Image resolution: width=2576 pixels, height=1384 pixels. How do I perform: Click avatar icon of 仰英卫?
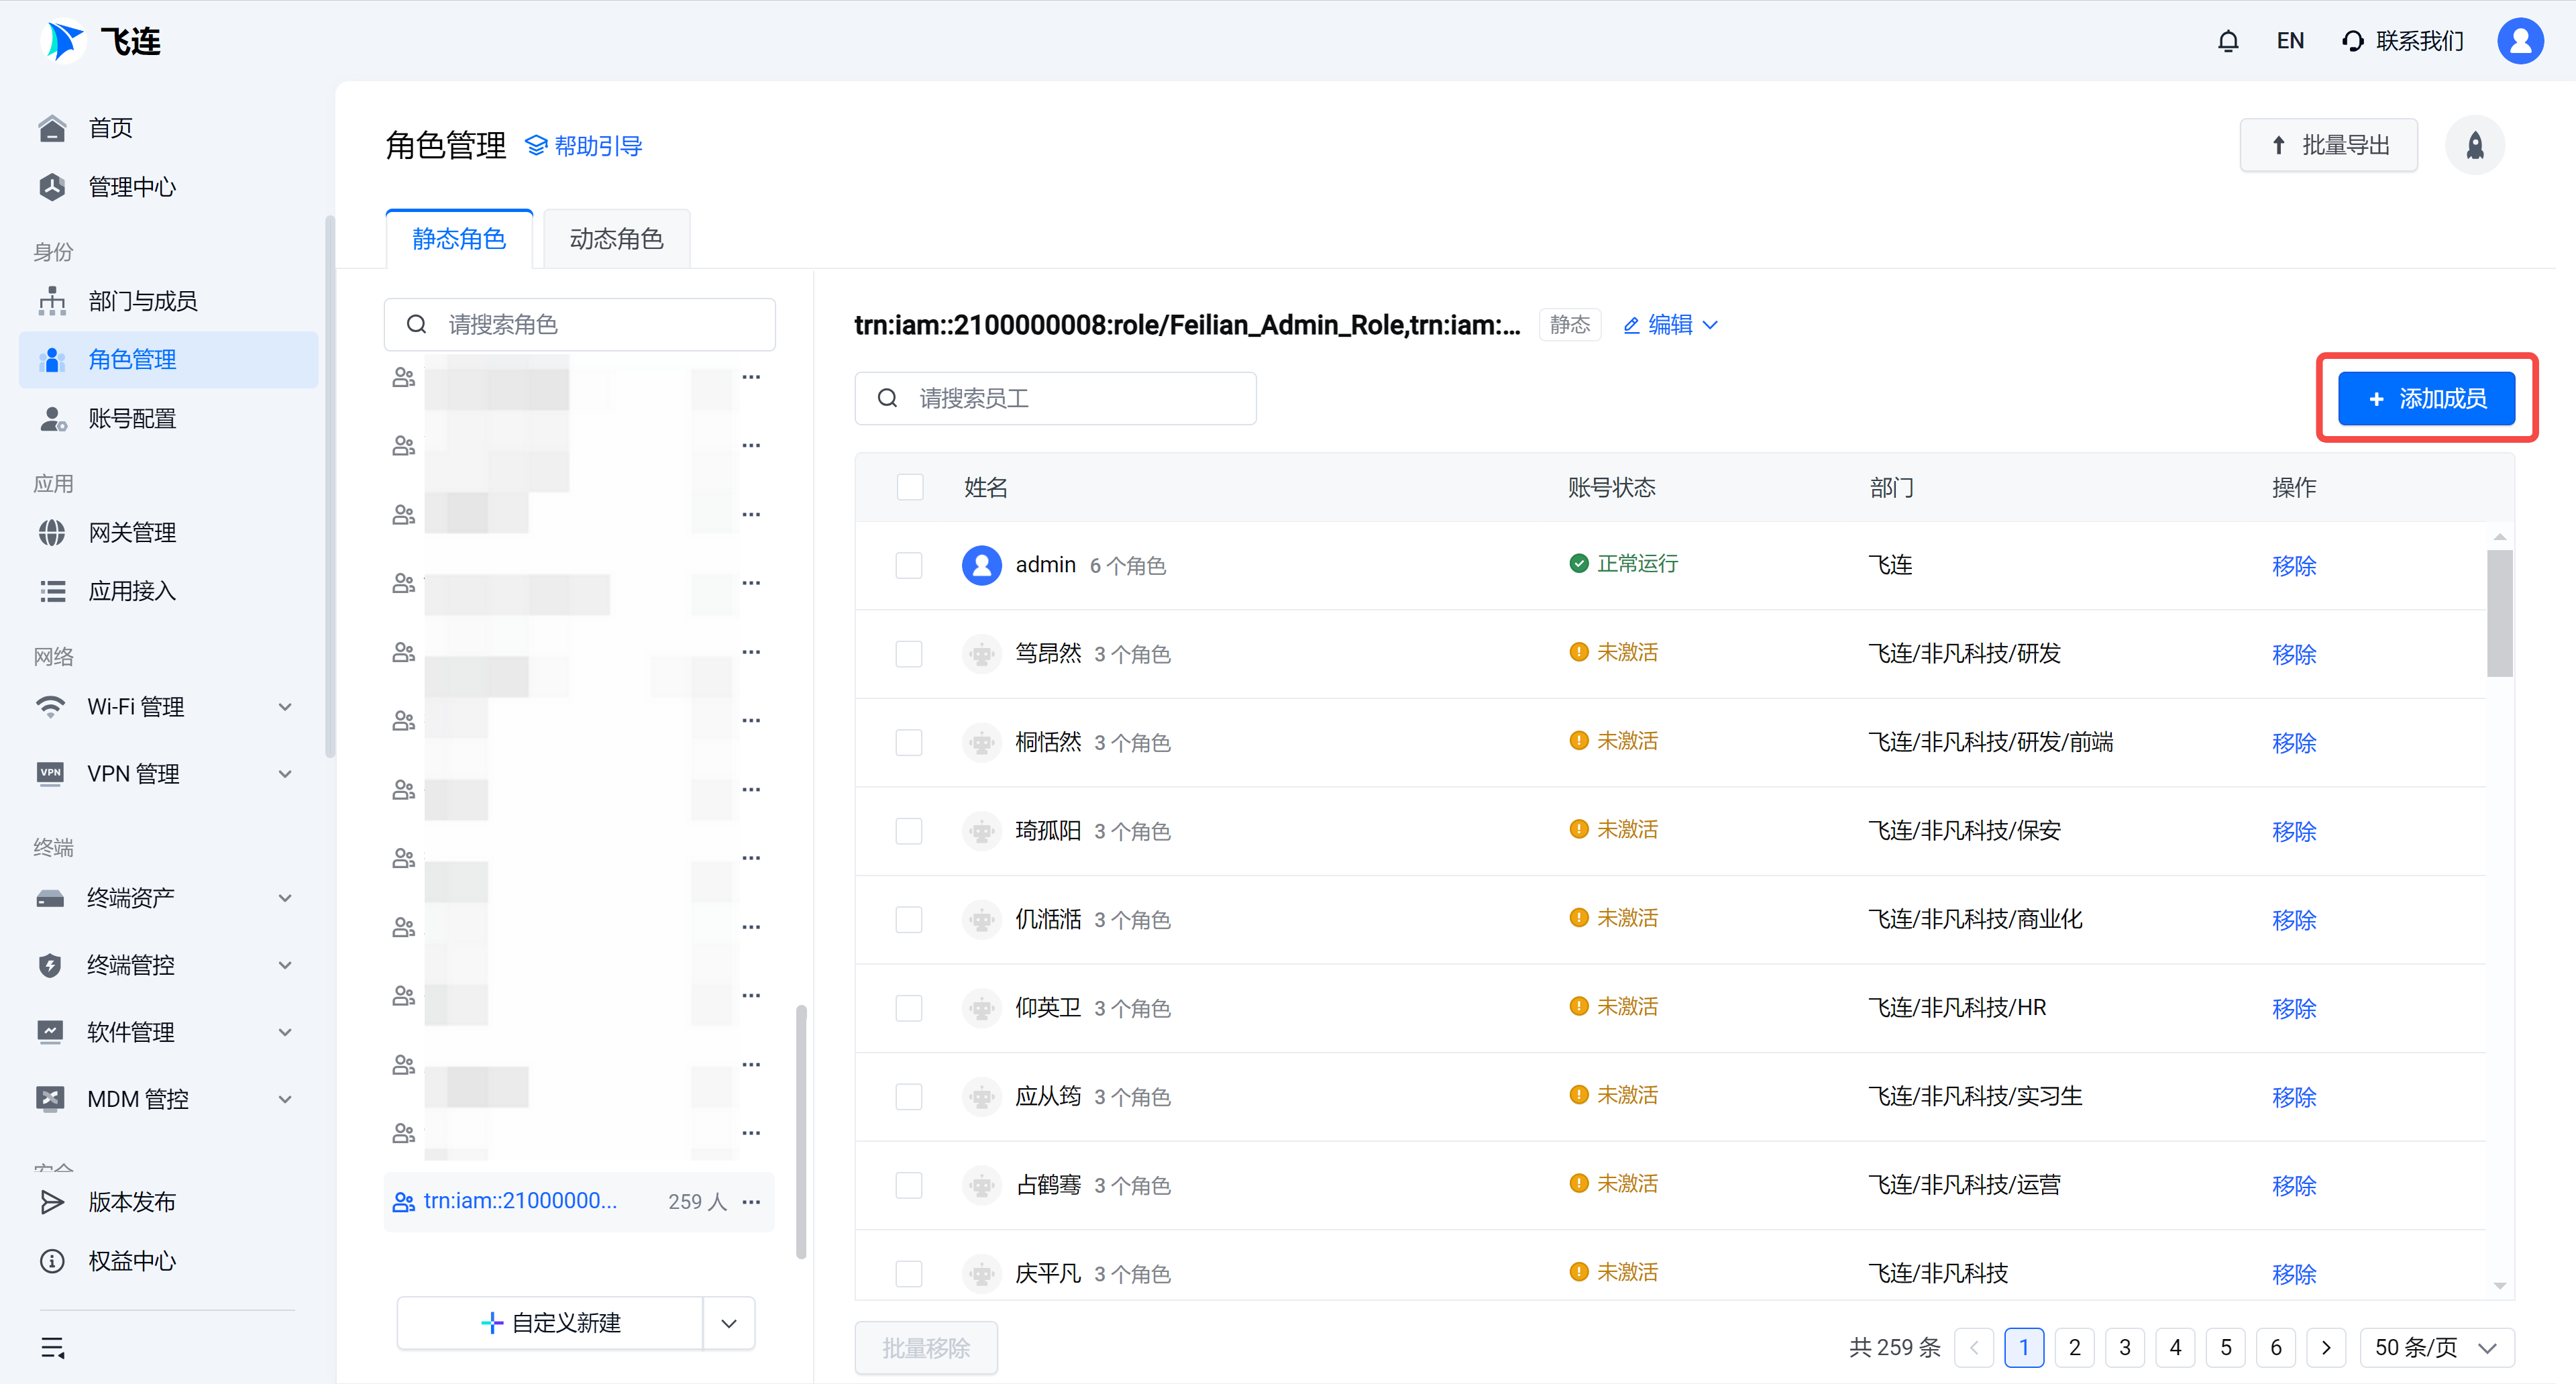981,1008
